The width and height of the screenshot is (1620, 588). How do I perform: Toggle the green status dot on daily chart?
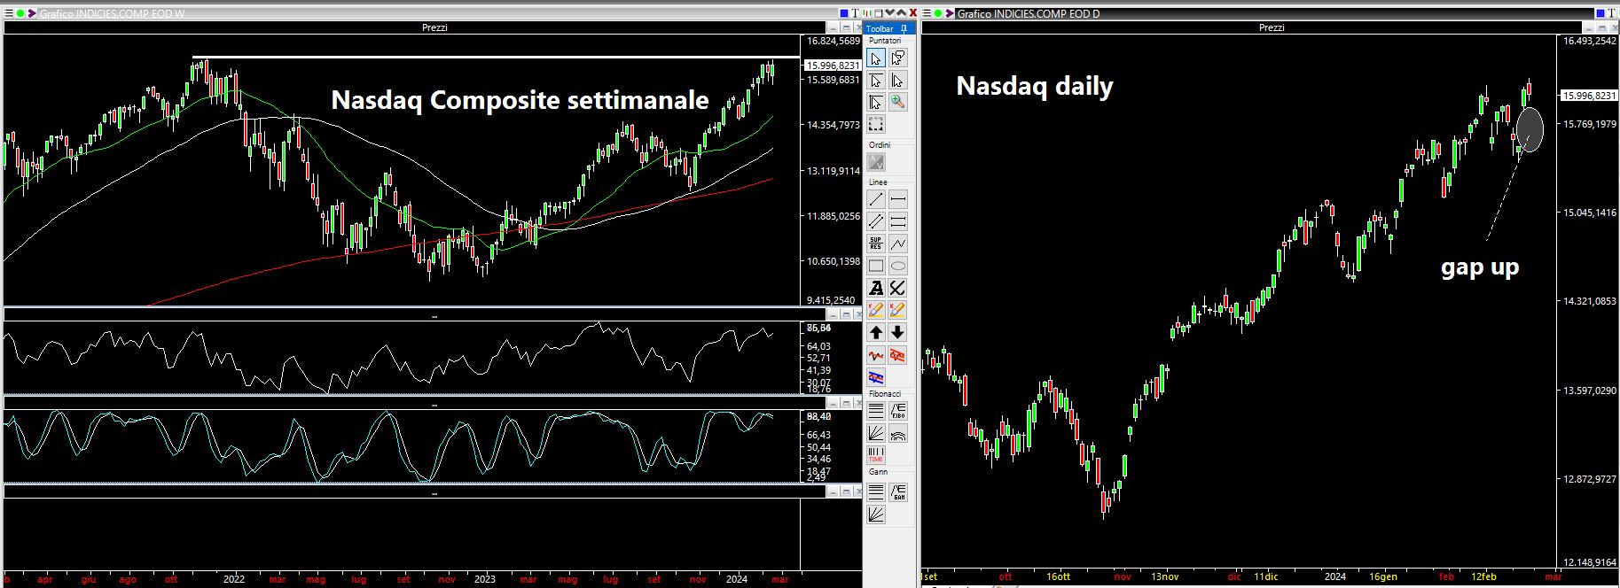click(938, 13)
